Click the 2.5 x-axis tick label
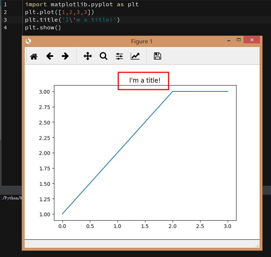 click(x=200, y=226)
